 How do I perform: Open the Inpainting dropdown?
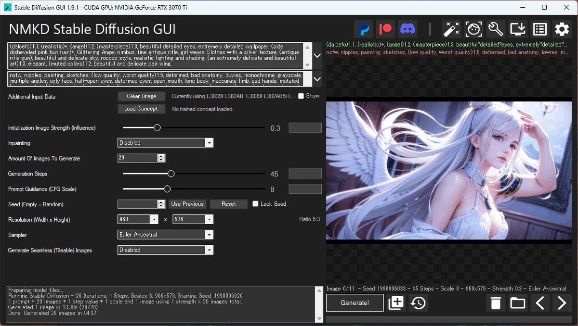pos(165,143)
